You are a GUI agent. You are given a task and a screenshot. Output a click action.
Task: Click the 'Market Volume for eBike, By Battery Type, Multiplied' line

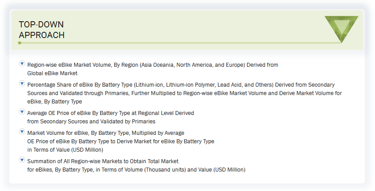click(x=105, y=133)
